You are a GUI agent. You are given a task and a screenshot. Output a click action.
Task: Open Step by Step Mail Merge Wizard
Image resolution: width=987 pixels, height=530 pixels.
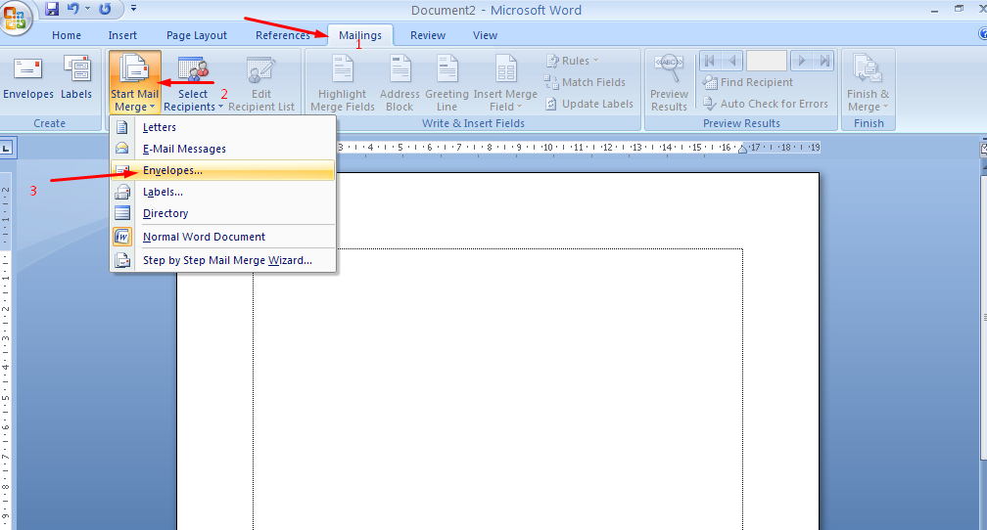tap(223, 260)
